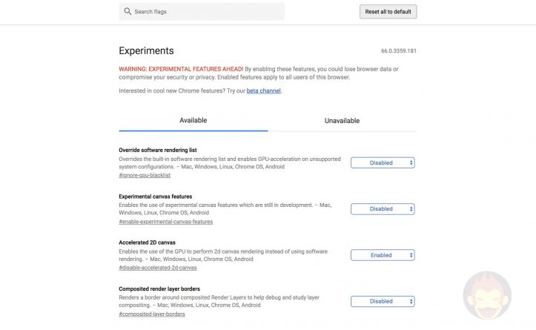Open Composited render layer borders dropdown

tap(383, 301)
